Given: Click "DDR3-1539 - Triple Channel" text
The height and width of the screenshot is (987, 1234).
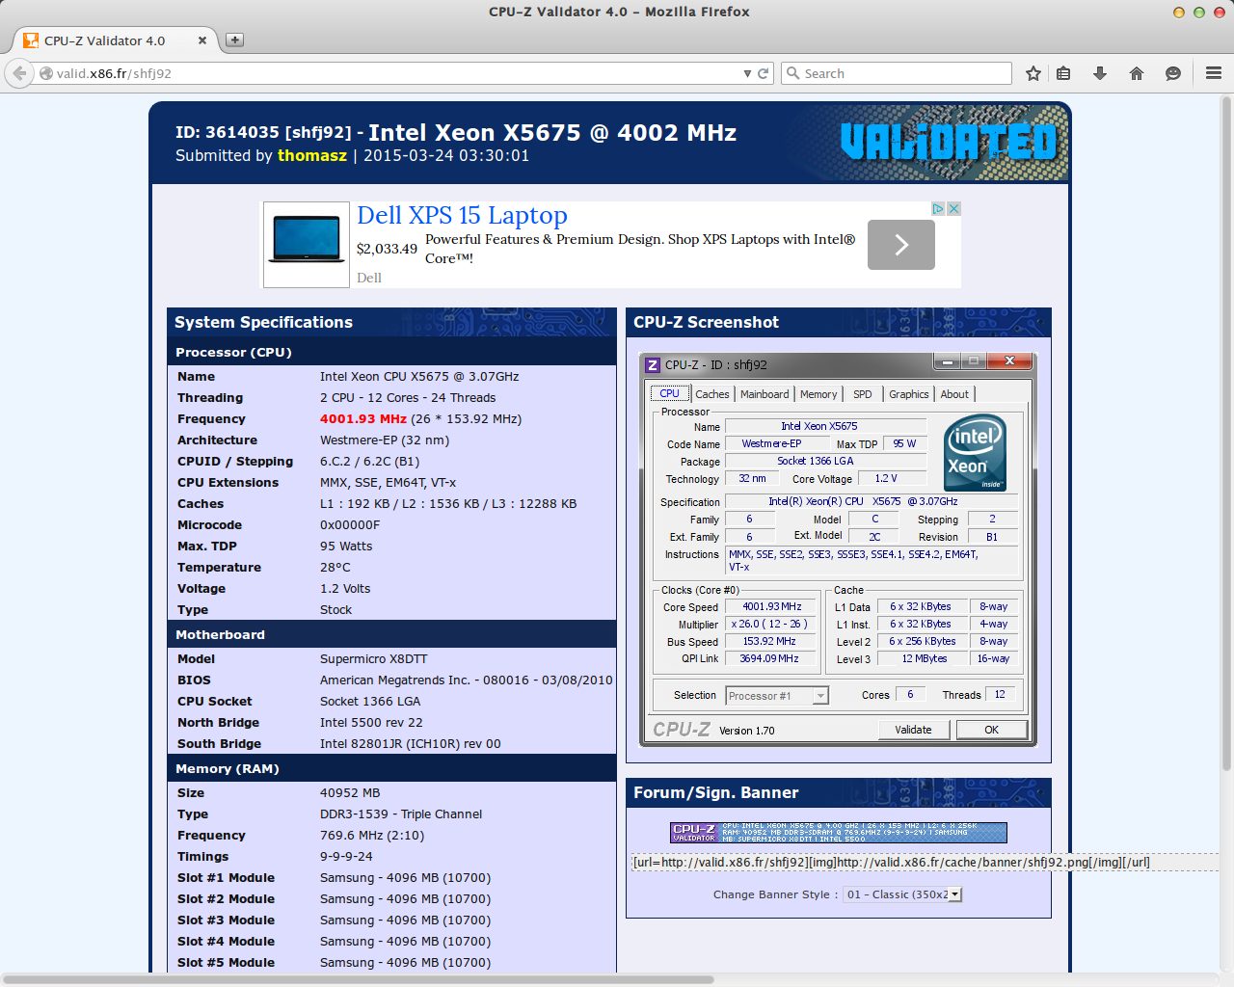Looking at the screenshot, I should [401, 814].
